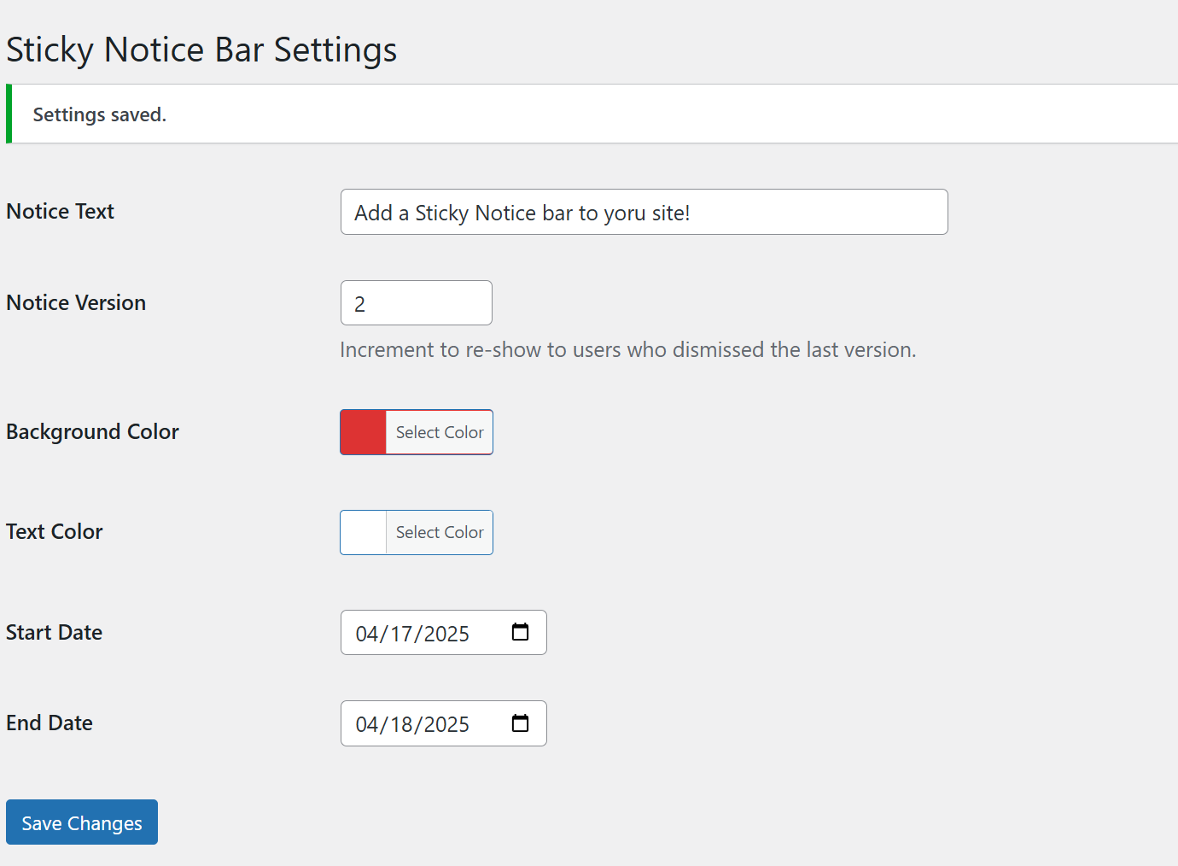Viewport: 1178px width, 866px height.
Task: Click the End Date field showing 04/18/2025
Action: click(444, 723)
